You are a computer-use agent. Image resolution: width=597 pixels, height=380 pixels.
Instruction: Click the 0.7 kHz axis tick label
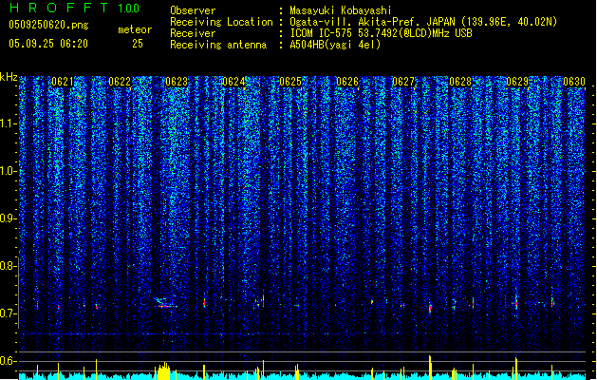[x=8, y=313]
